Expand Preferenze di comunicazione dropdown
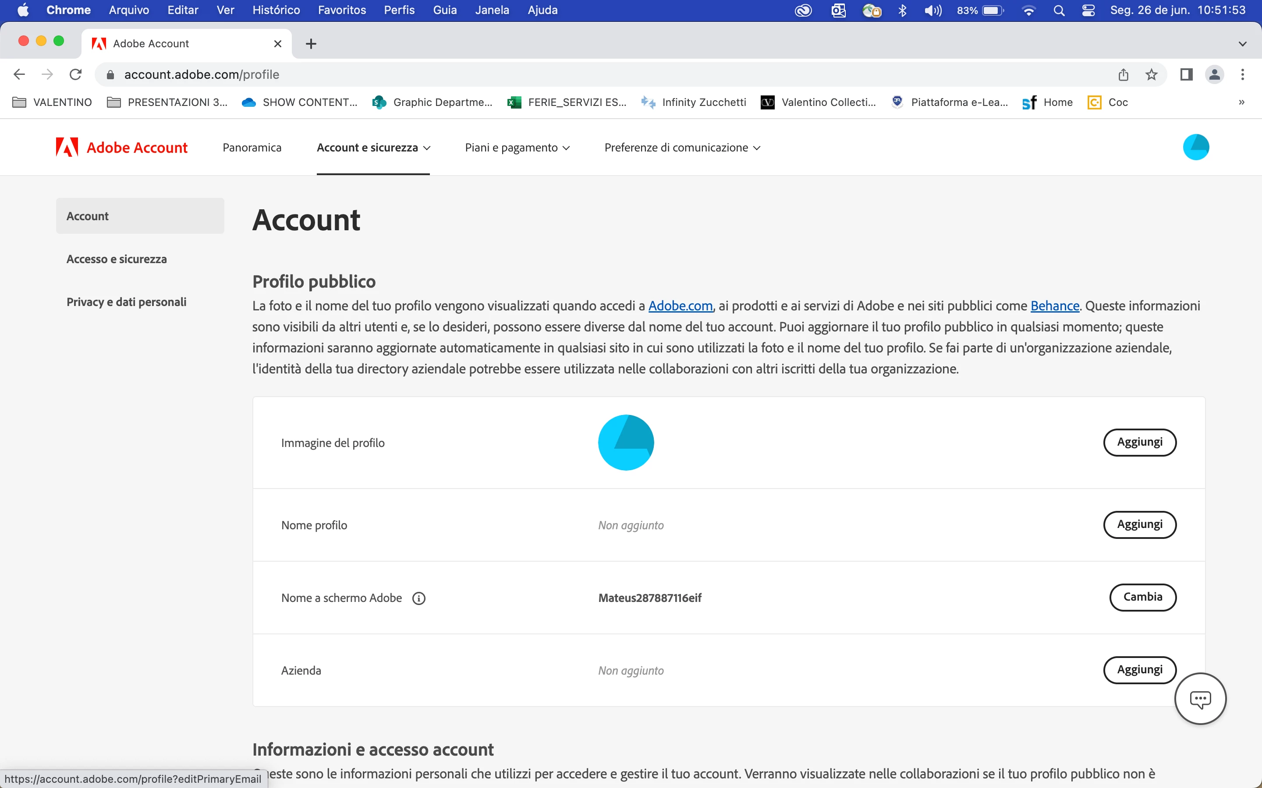This screenshot has width=1262, height=788. click(682, 148)
